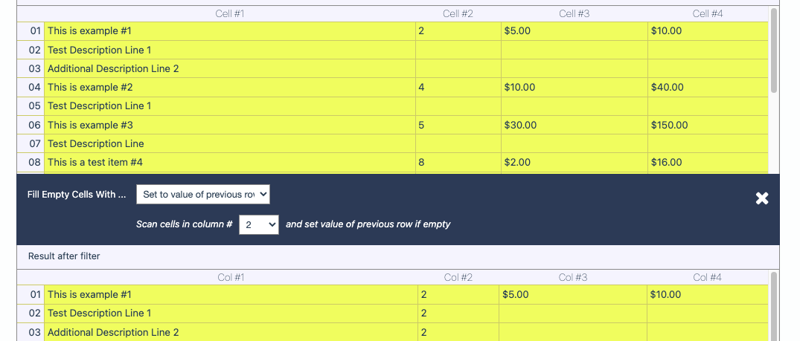Click the result table's vertical scrollbar
The height and width of the screenshot is (341, 800).
(774, 306)
